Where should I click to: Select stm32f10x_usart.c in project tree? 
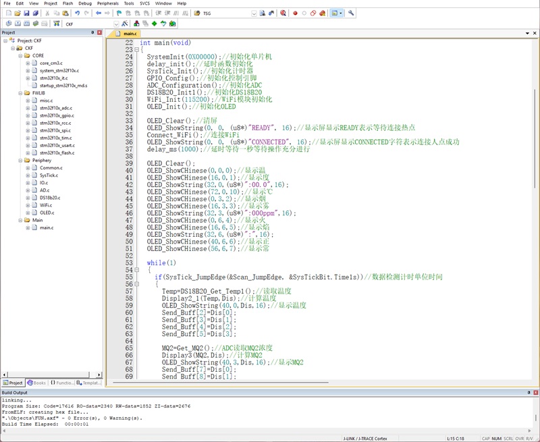click(57, 145)
